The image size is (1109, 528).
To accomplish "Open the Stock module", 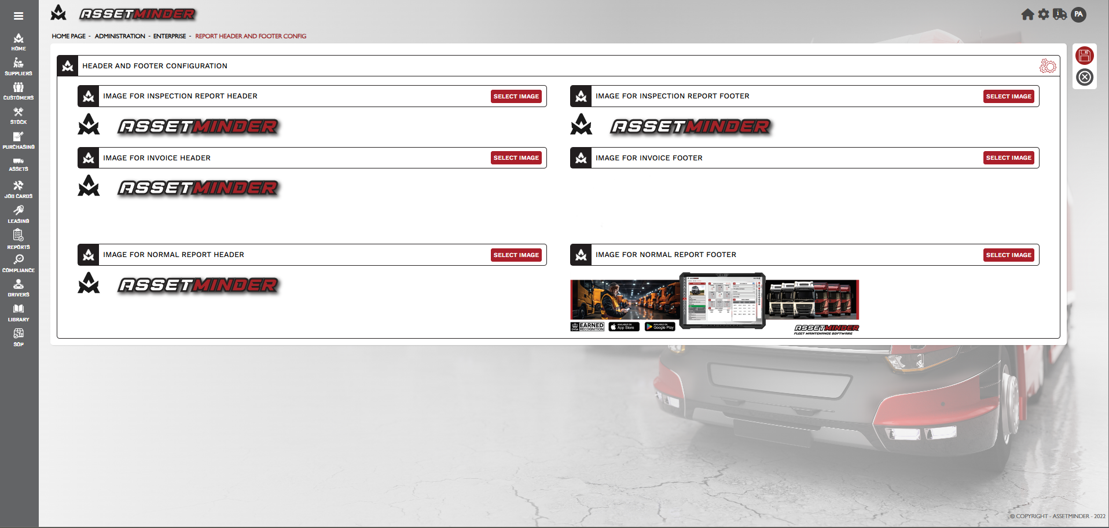I will (19, 116).
